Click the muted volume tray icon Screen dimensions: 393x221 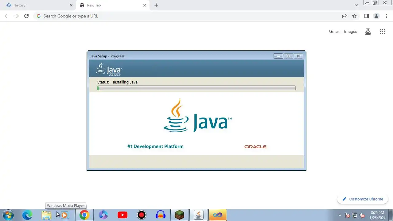click(x=362, y=215)
